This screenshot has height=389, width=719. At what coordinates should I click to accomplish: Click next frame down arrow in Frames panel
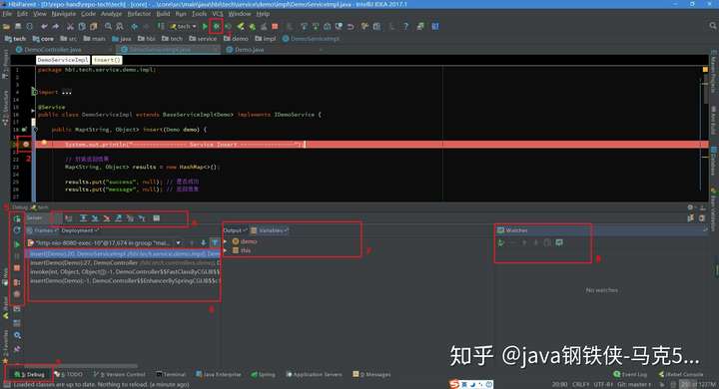point(203,242)
